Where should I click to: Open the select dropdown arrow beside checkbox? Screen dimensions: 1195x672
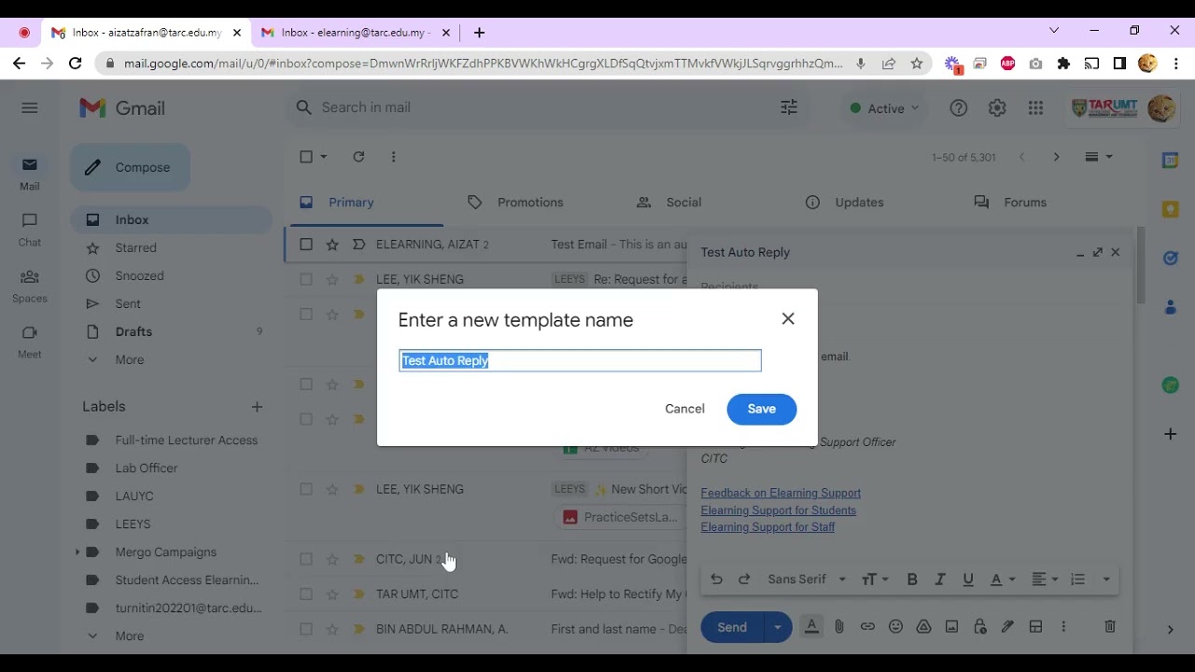coord(324,157)
